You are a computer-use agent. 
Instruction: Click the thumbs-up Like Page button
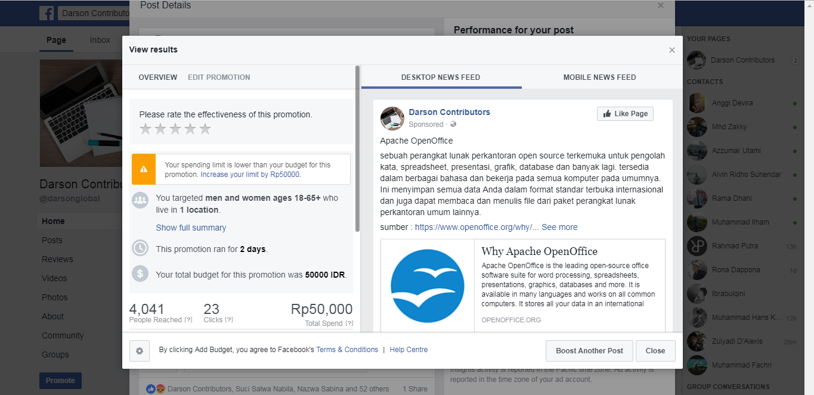[625, 114]
